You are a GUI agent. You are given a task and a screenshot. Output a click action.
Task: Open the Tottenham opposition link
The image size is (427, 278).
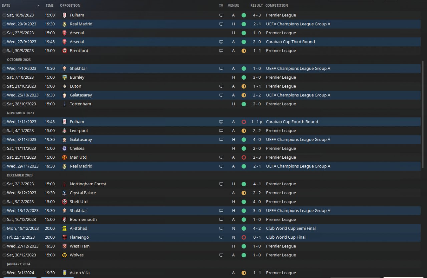(80, 104)
